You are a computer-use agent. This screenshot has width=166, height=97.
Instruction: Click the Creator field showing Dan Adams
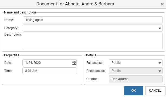[136, 79]
